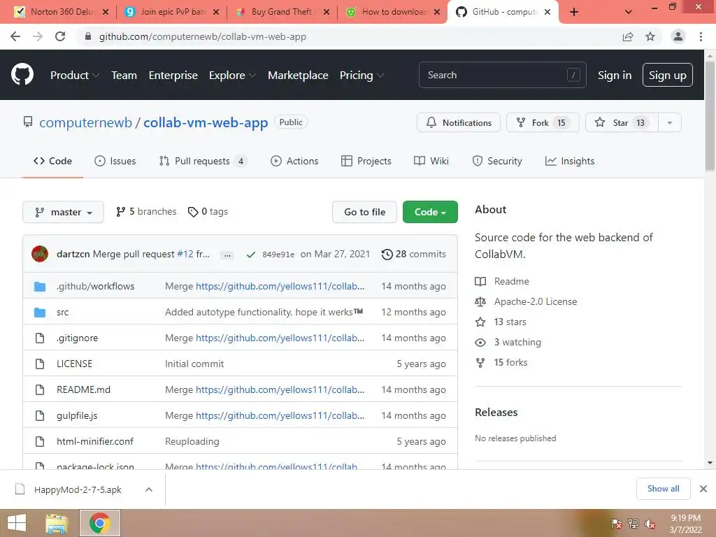Click the Sign in link

(615, 76)
